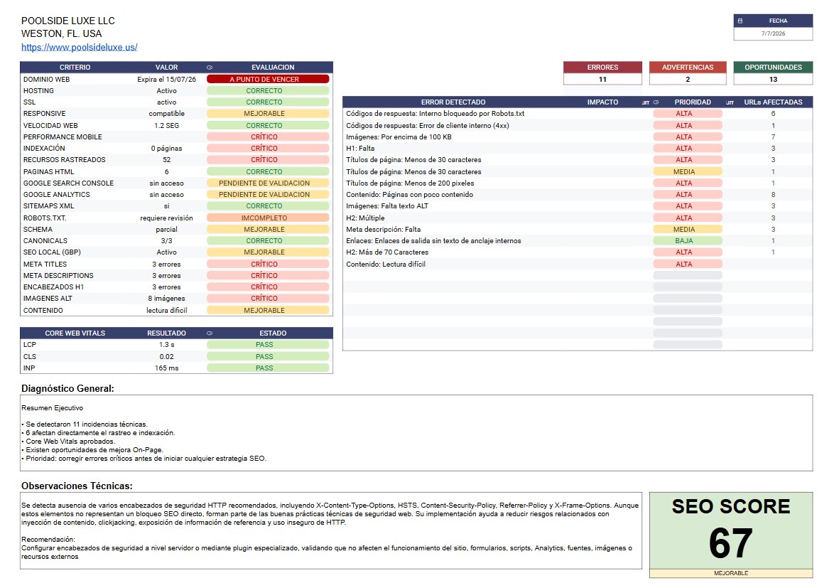Select the error Contenido: Lectura difícil
The width and height of the screenshot is (834, 588).
(x=386, y=264)
